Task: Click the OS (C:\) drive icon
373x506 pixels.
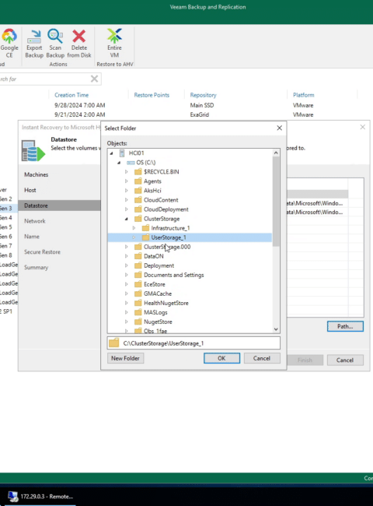Action: tap(131, 163)
